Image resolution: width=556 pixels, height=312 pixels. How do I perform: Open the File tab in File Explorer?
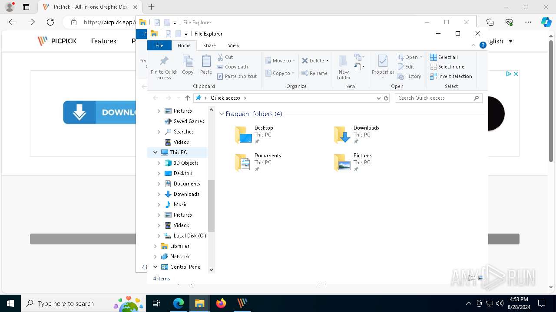click(159, 45)
